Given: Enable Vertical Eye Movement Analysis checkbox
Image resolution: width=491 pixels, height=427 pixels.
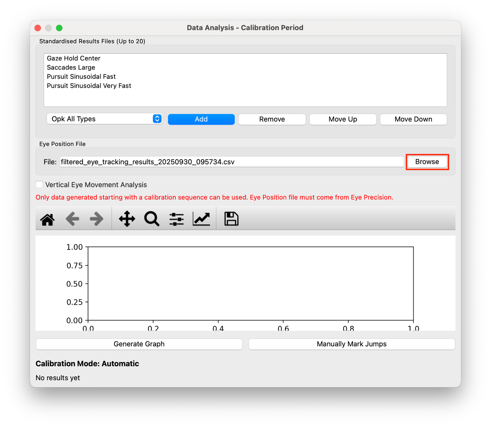Looking at the screenshot, I should coord(40,185).
